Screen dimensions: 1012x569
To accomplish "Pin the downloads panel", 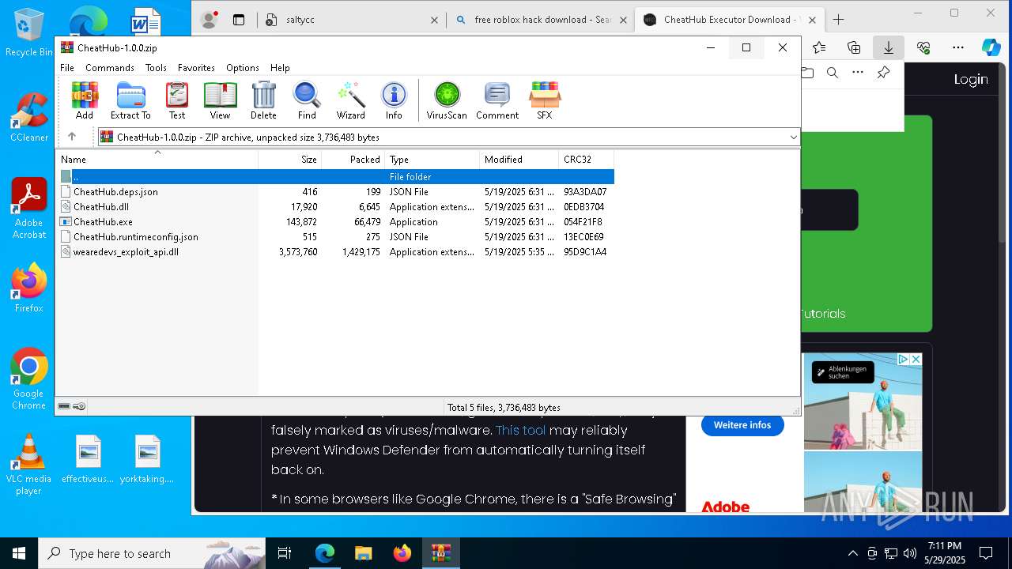I will point(883,73).
